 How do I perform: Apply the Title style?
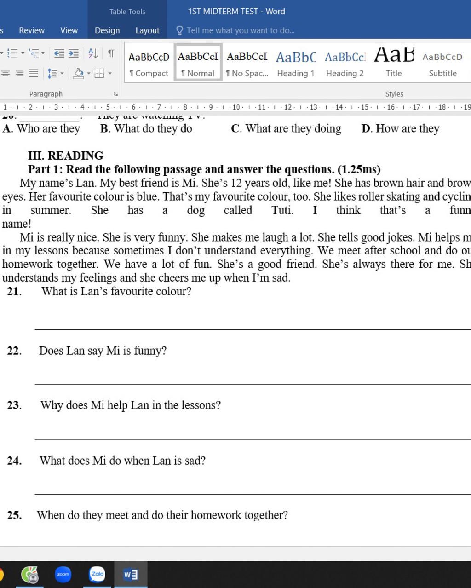pos(394,63)
